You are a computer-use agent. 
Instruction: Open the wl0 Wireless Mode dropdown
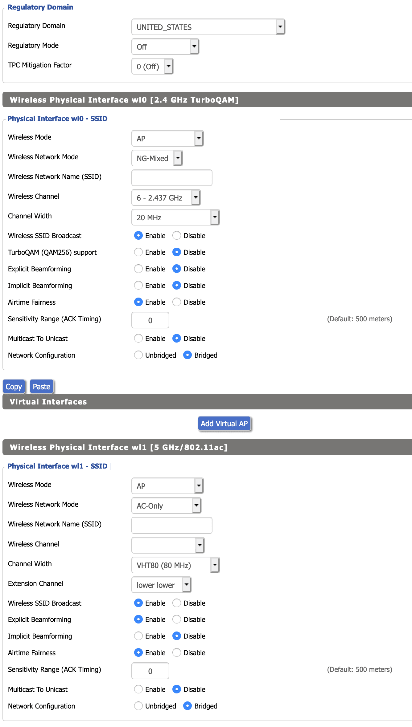pos(167,138)
